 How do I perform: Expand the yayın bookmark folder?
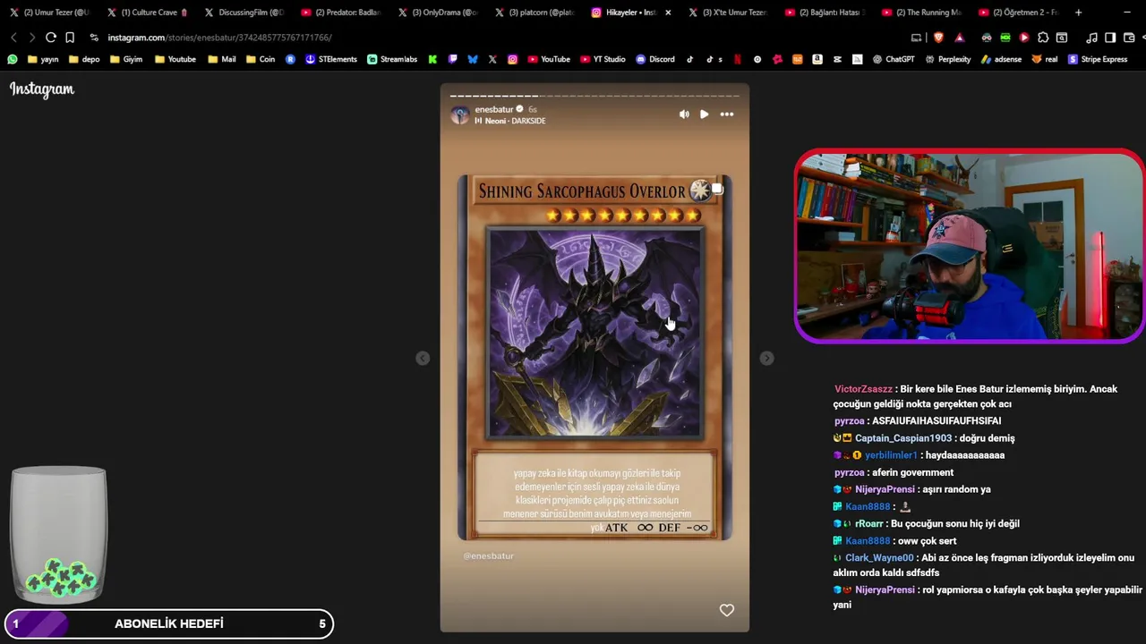(x=43, y=59)
